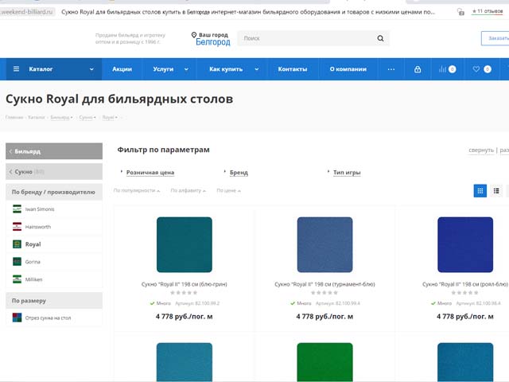Click the reviews star icon in address bar
The image size is (509, 382).
coord(474,11)
